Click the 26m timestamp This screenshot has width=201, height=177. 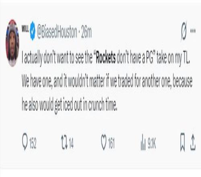click(x=86, y=32)
